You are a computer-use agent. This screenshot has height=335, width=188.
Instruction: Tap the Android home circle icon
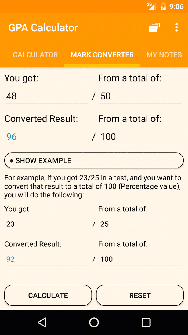[94, 322]
